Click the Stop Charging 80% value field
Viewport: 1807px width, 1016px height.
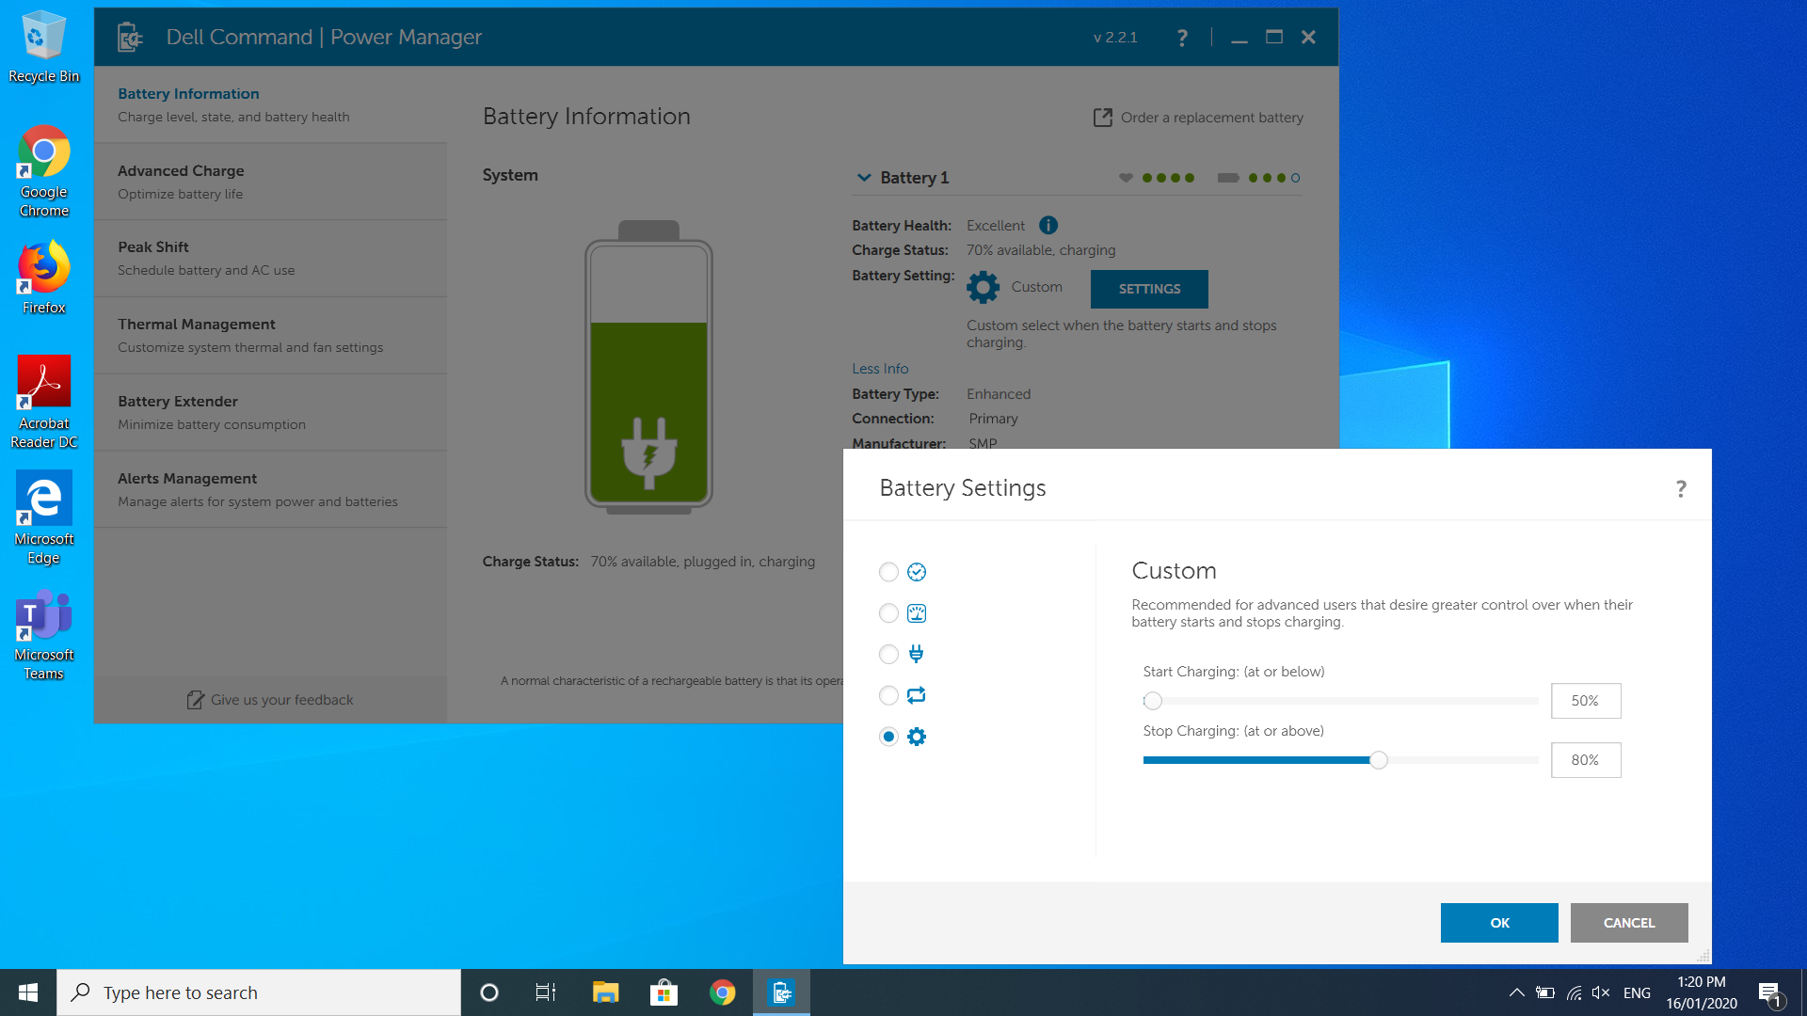pyautogui.click(x=1586, y=760)
